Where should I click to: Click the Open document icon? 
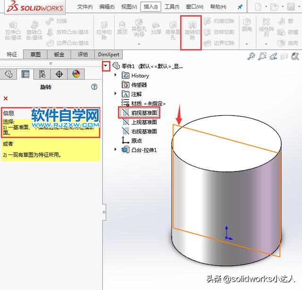274,7
